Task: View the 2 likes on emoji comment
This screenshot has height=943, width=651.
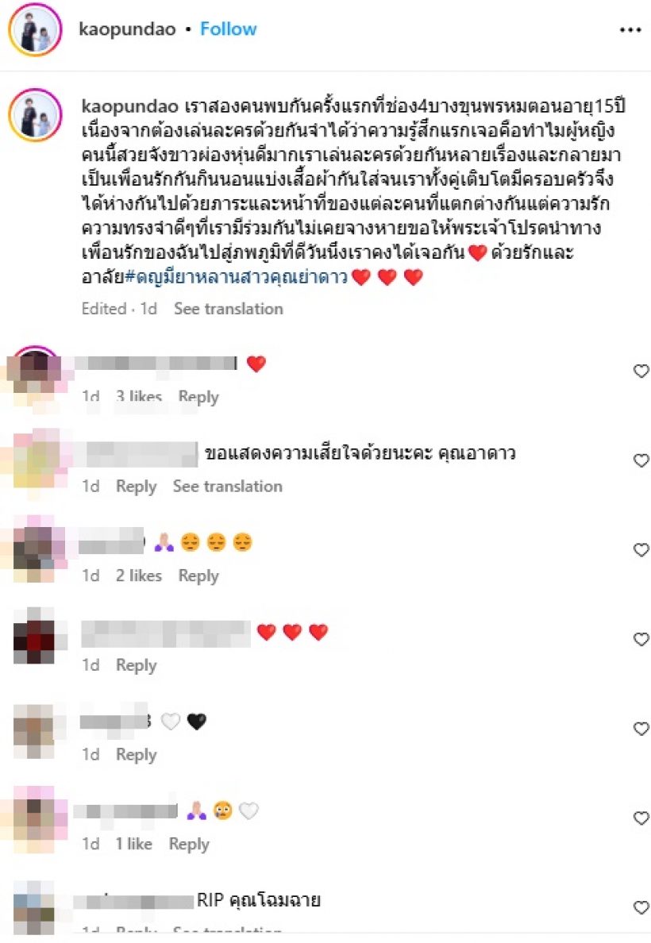Action: click(139, 575)
